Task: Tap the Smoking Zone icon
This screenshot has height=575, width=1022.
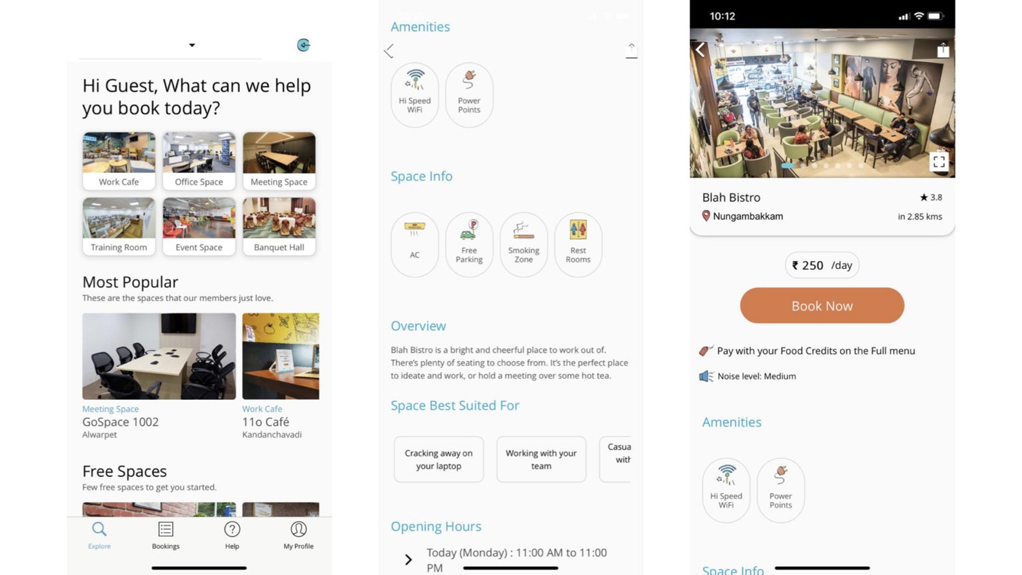Action: tap(523, 245)
